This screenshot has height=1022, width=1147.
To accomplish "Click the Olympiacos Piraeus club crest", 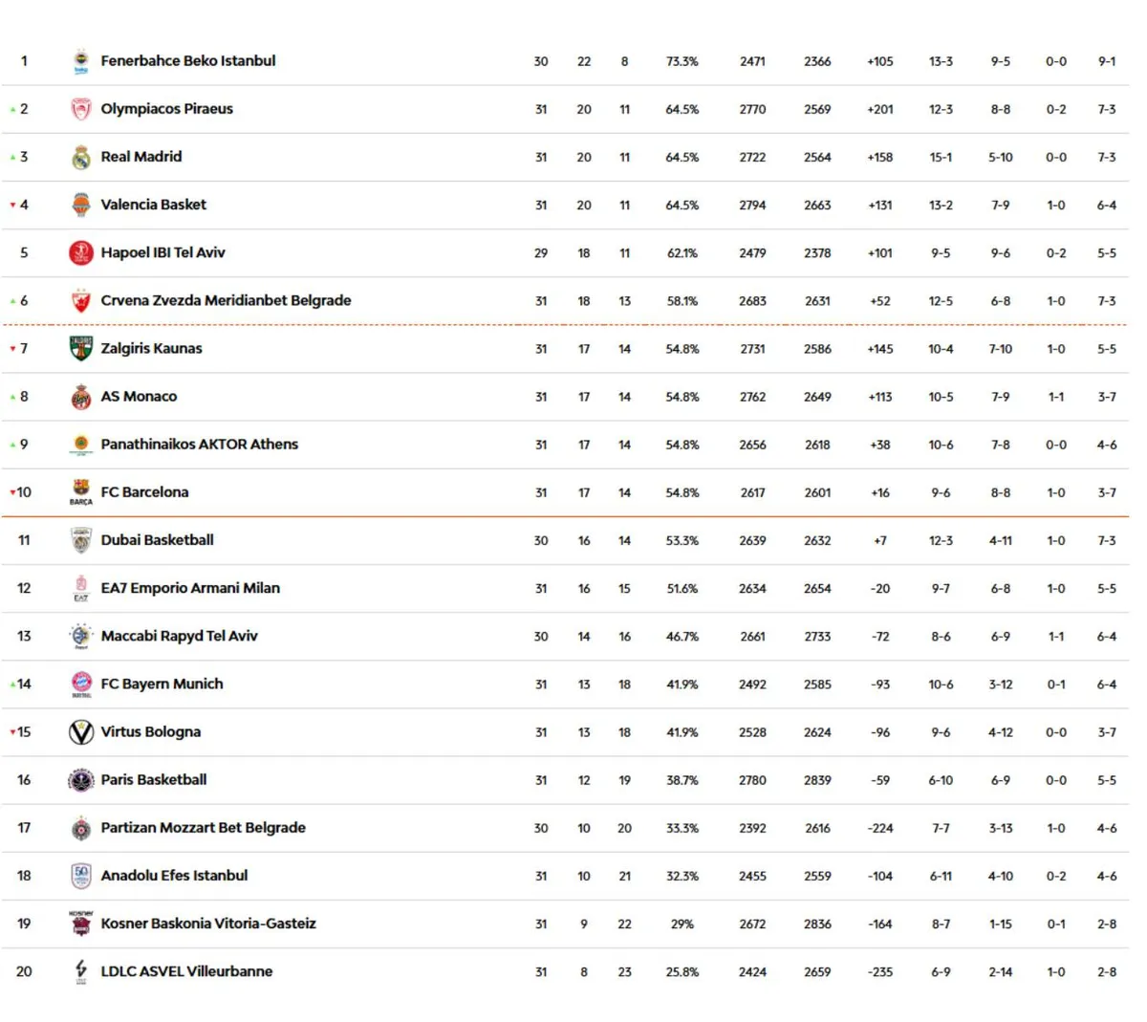I will click(x=81, y=109).
